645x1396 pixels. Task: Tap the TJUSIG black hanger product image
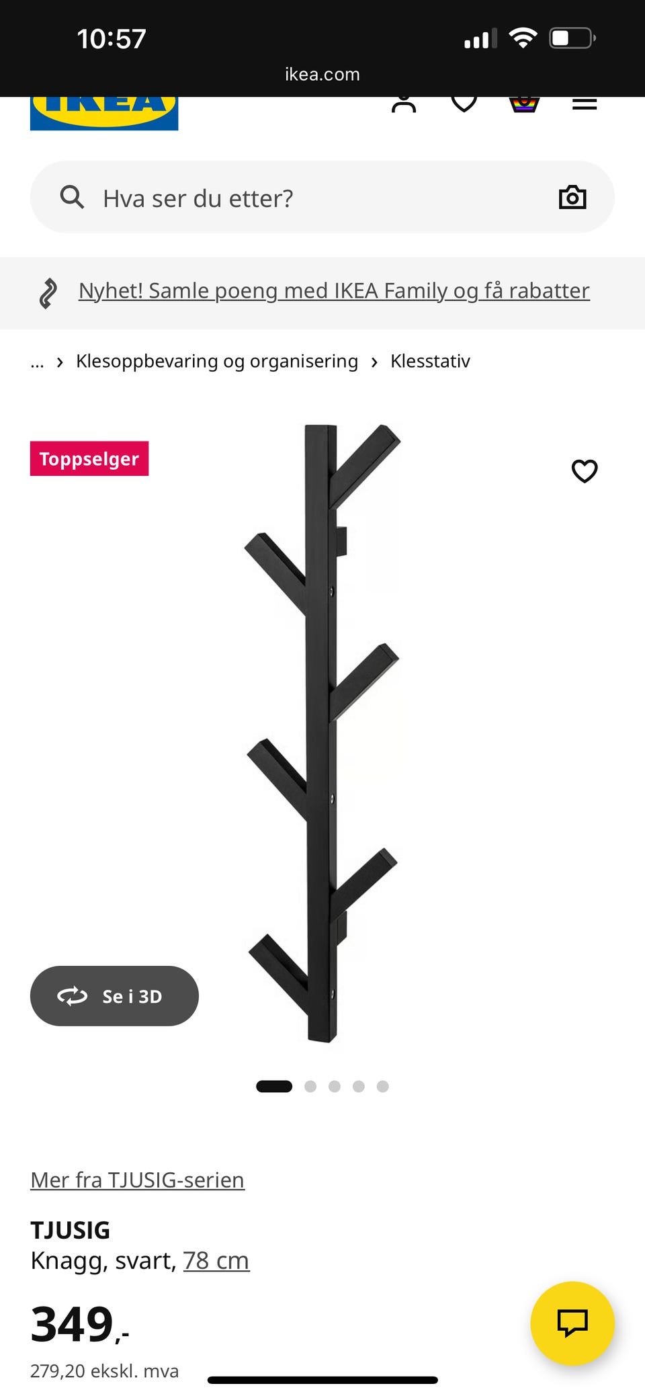click(x=322, y=733)
